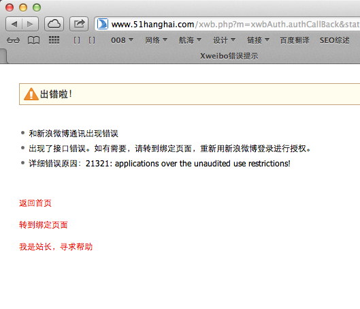Expand the 链接 bookmarks folder
The height and width of the screenshot is (309, 360).
point(258,40)
